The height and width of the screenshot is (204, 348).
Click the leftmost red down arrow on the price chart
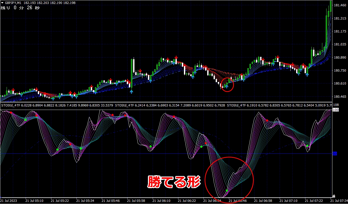pos(13,90)
